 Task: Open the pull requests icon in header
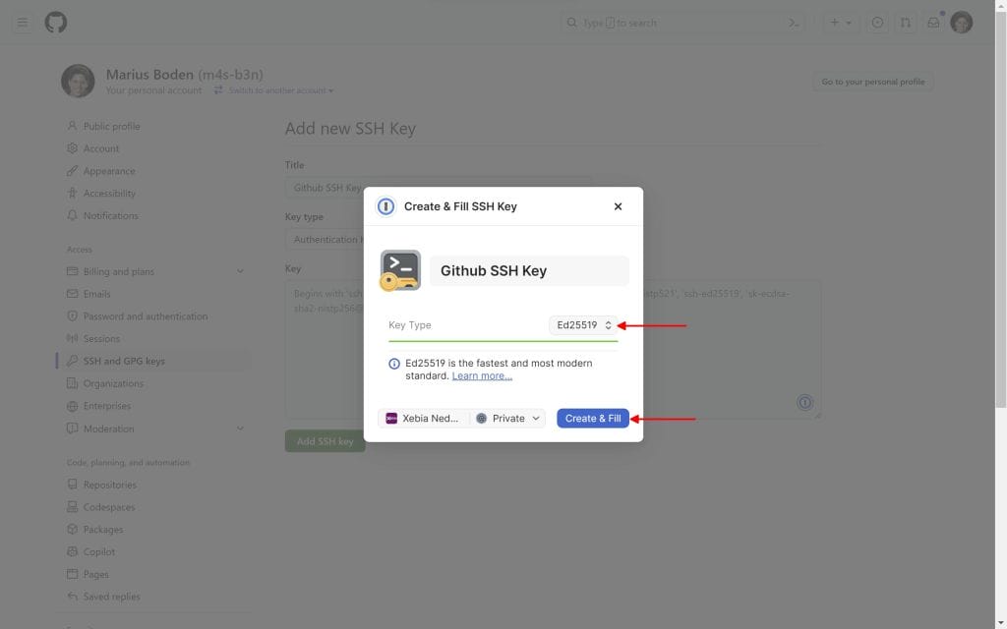(x=905, y=23)
